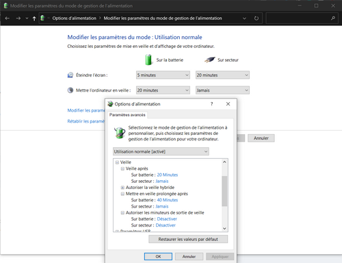Maximize the main power settings window

316,5
